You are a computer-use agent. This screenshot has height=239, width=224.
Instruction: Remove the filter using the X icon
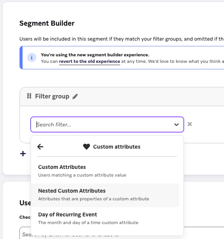[190, 124]
